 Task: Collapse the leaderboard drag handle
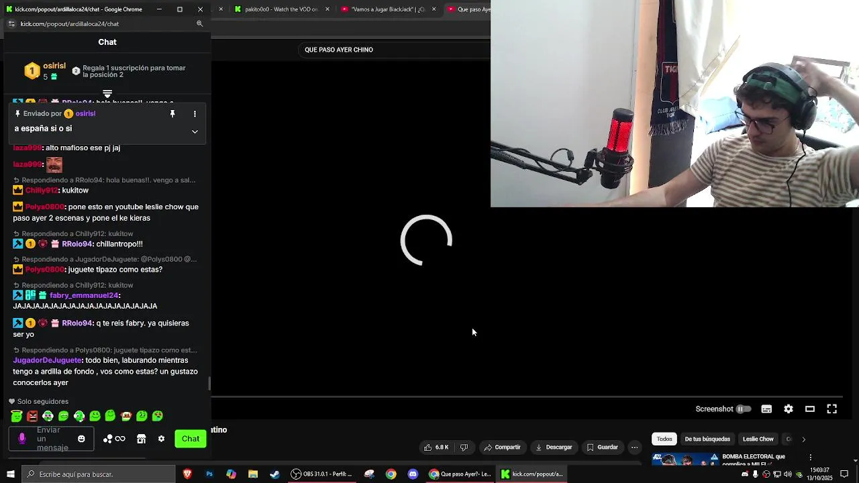click(107, 94)
